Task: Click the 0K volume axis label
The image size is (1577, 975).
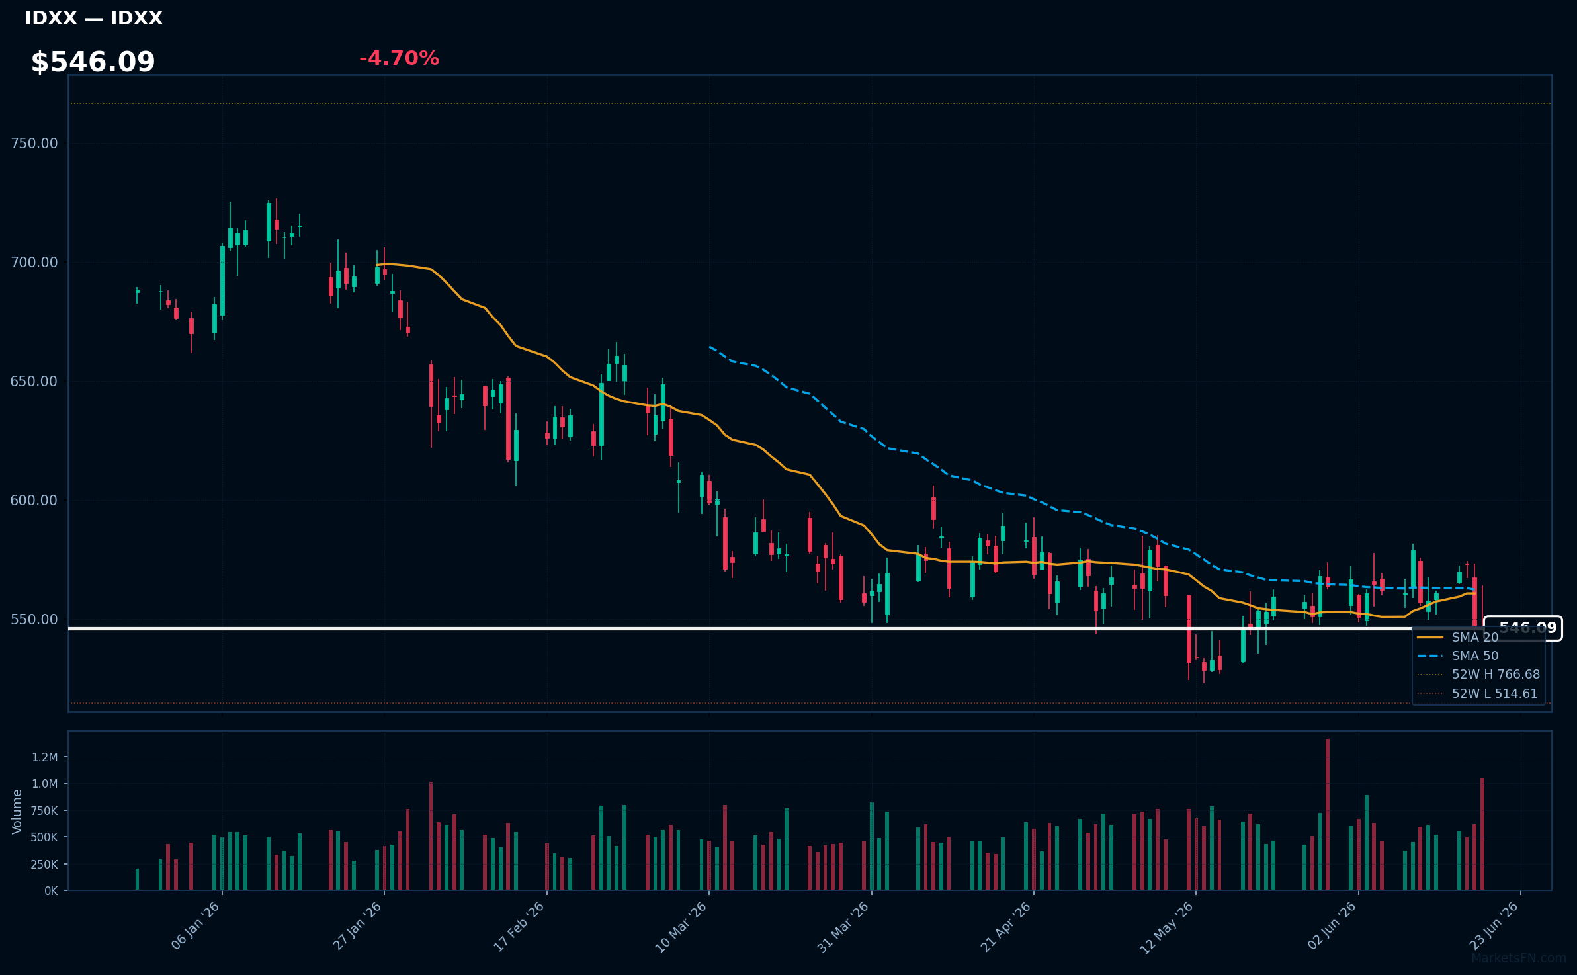Action: pyautogui.click(x=51, y=891)
